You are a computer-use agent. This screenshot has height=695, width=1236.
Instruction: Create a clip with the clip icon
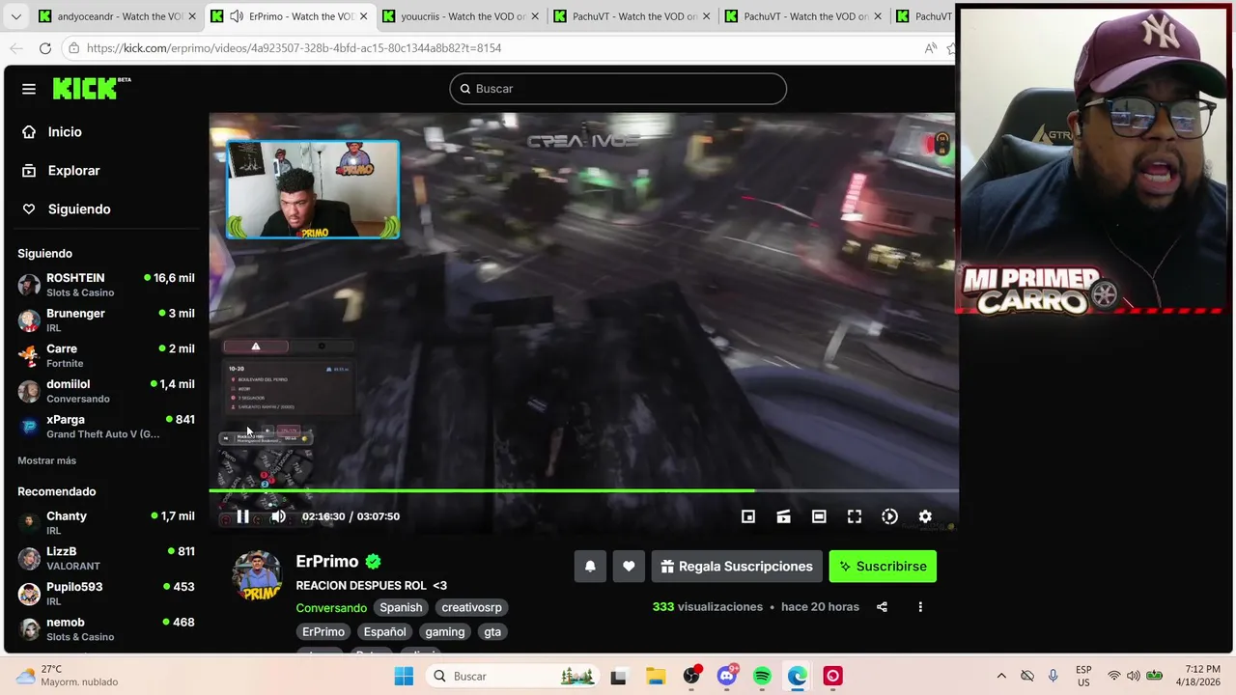click(x=783, y=517)
